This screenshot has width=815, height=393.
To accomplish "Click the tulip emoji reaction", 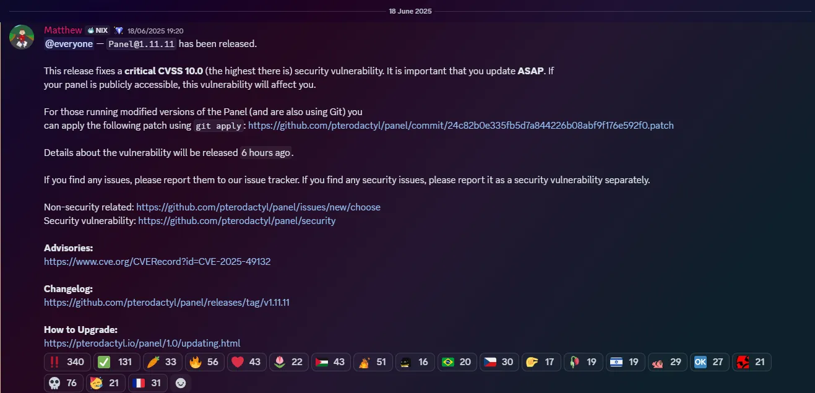I will click(x=288, y=362).
